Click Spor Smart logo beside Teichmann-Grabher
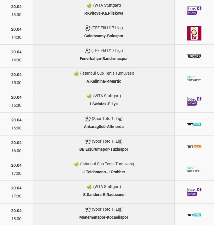This screenshot has width=214, height=225. [x=194, y=169]
